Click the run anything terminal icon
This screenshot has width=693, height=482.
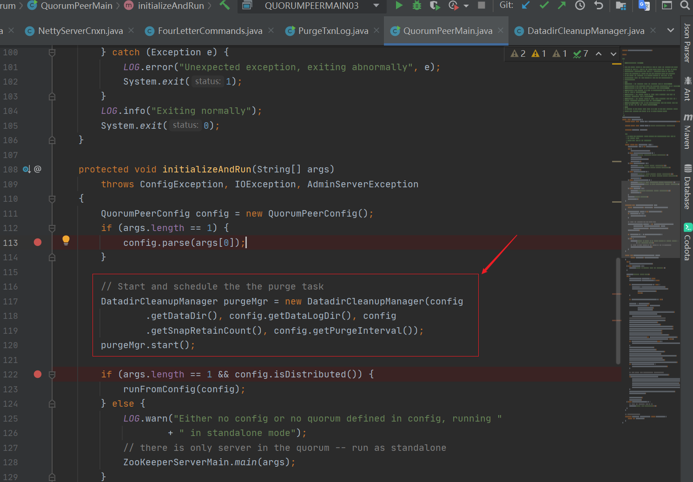pyautogui.click(x=667, y=5)
